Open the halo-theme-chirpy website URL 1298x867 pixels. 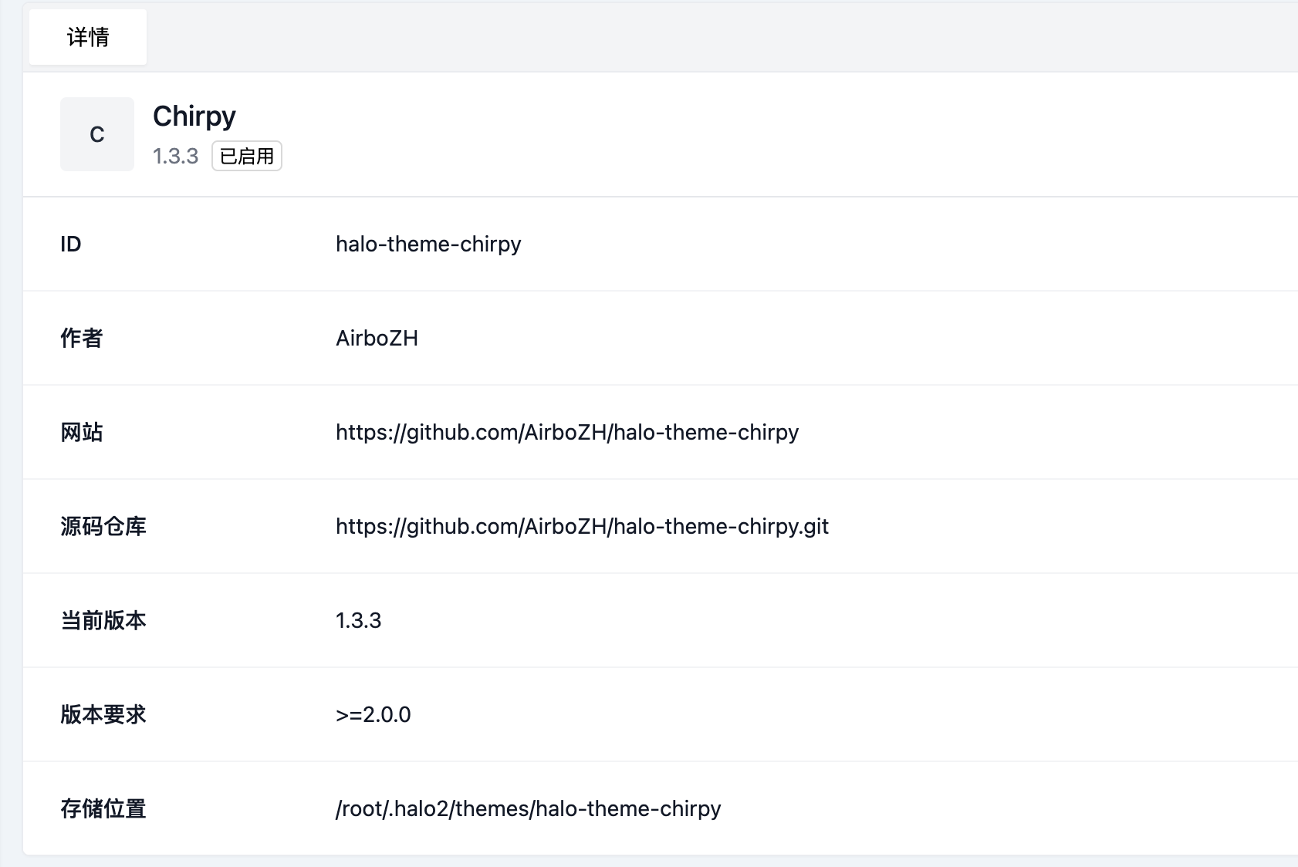coord(567,432)
